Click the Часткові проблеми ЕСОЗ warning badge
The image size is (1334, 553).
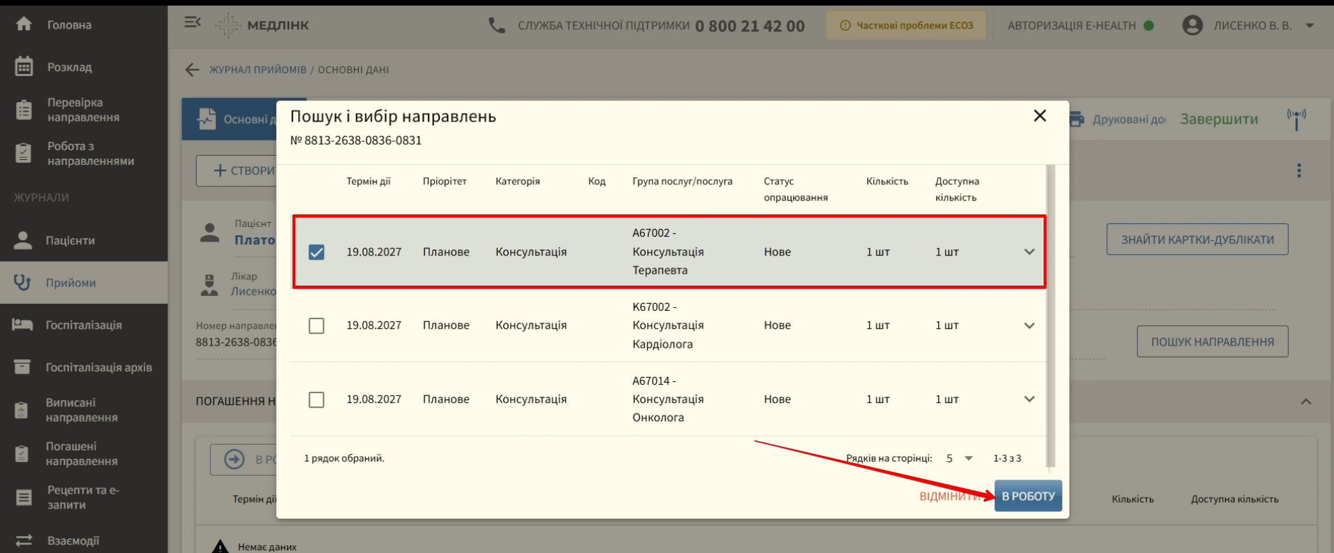click(x=906, y=26)
